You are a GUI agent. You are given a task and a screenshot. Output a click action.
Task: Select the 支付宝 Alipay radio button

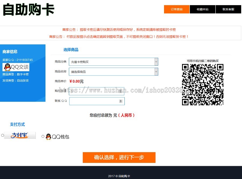coord(2,135)
